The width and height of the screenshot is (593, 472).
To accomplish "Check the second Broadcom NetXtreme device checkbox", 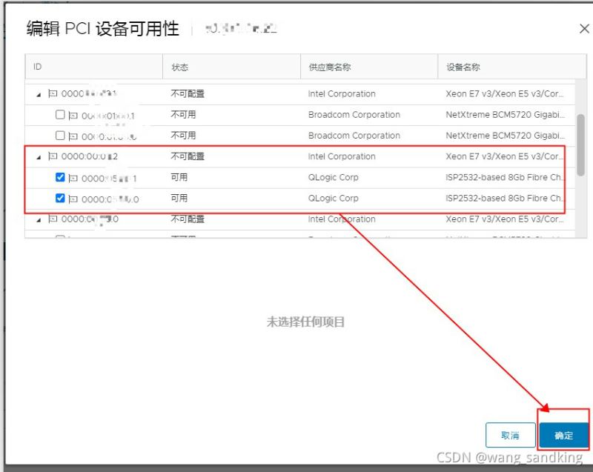I will 60,136.
